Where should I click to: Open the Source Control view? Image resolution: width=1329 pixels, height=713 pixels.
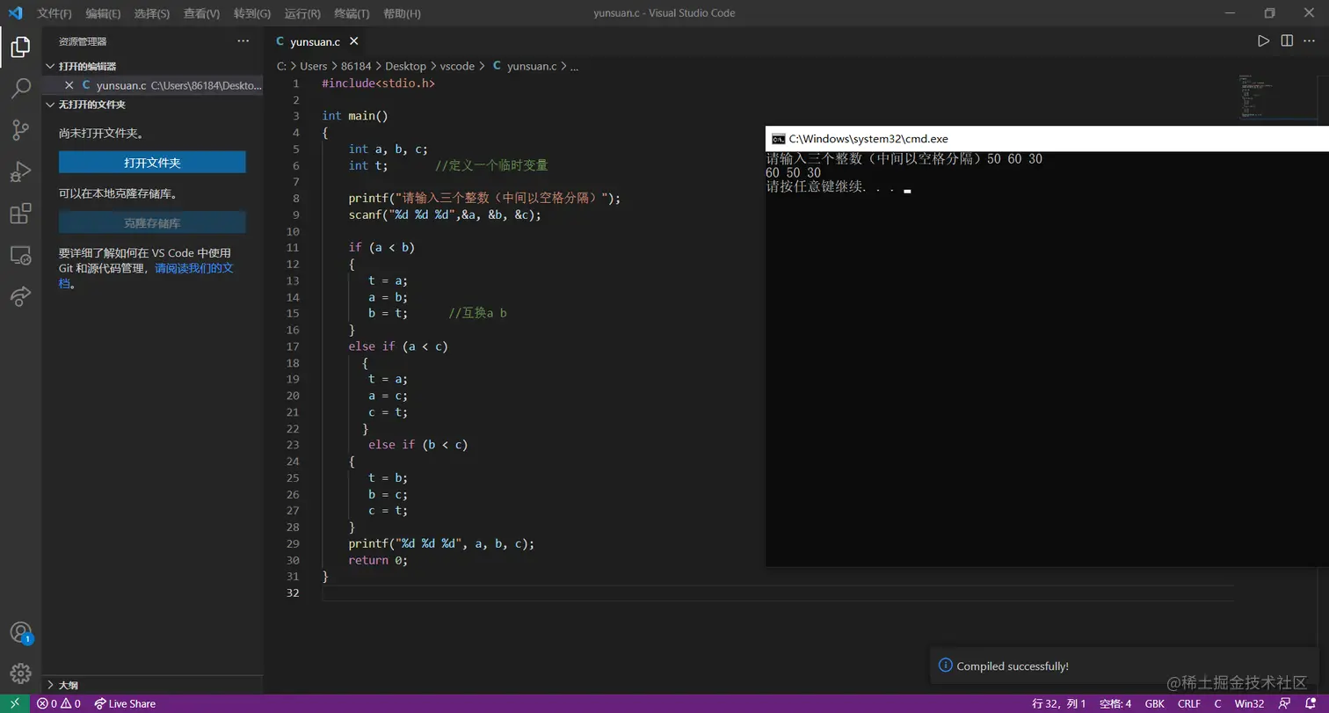[20, 130]
